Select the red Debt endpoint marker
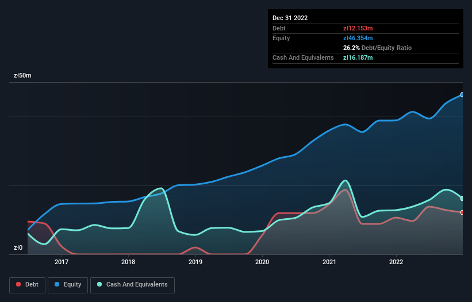 462,212
